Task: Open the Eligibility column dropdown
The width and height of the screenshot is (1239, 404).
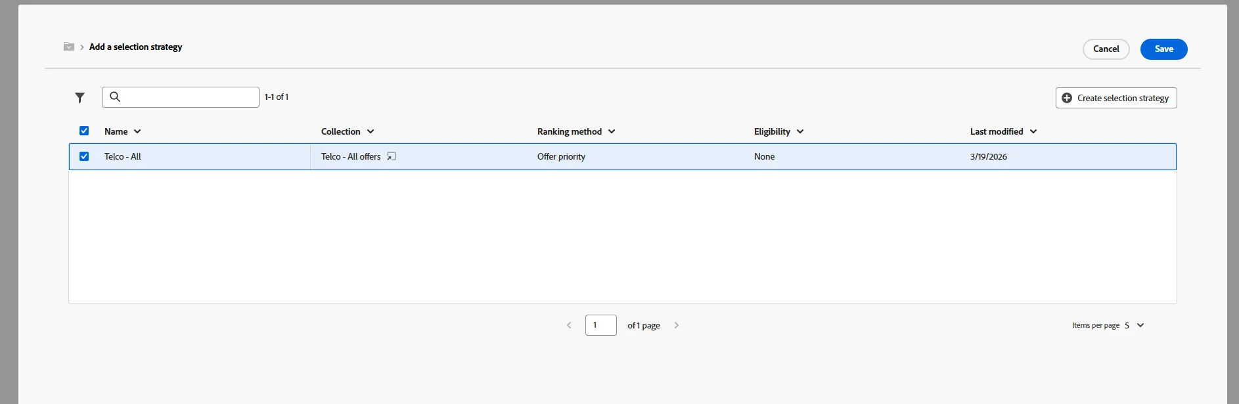Action: tap(800, 131)
